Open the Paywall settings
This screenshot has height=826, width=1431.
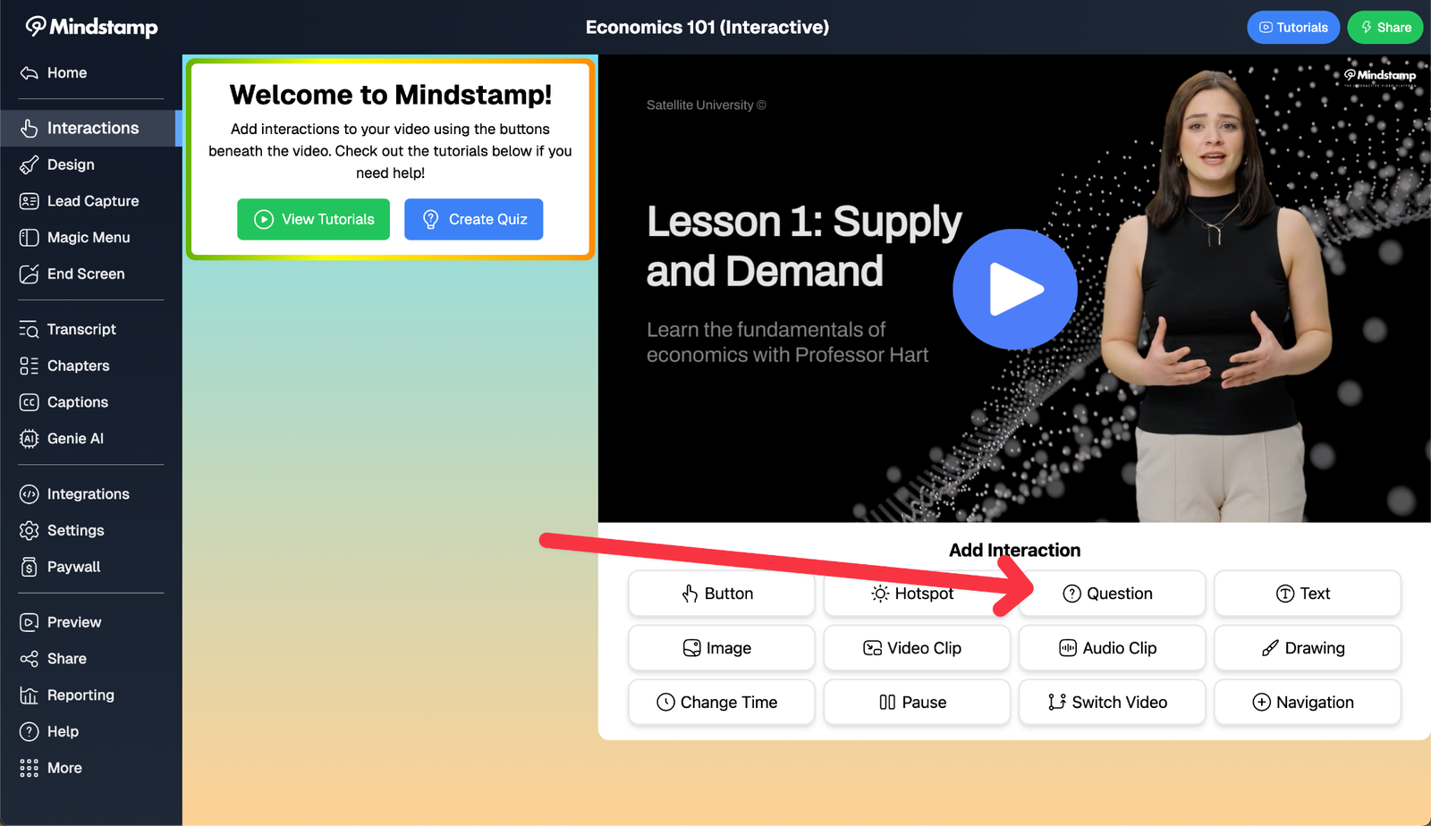tap(73, 567)
